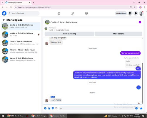Click the 'Message sent' bubble
The width and height of the screenshot is (147, 118).
click(56, 42)
